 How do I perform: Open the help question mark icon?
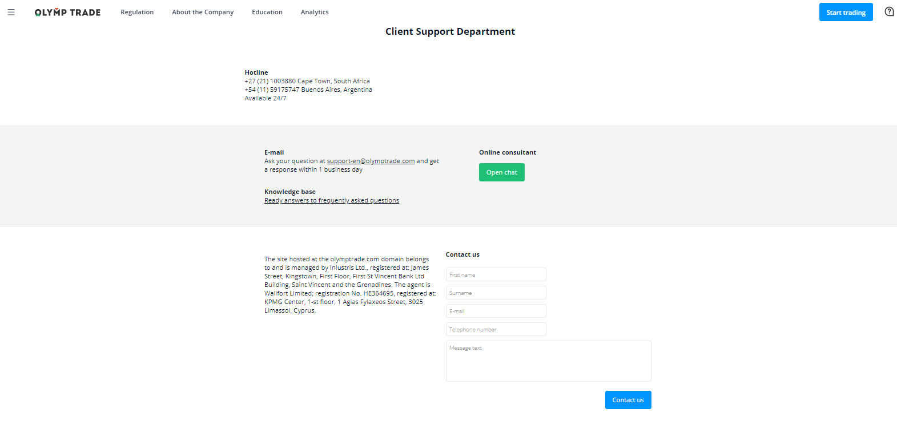pyautogui.click(x=889, y=11)
